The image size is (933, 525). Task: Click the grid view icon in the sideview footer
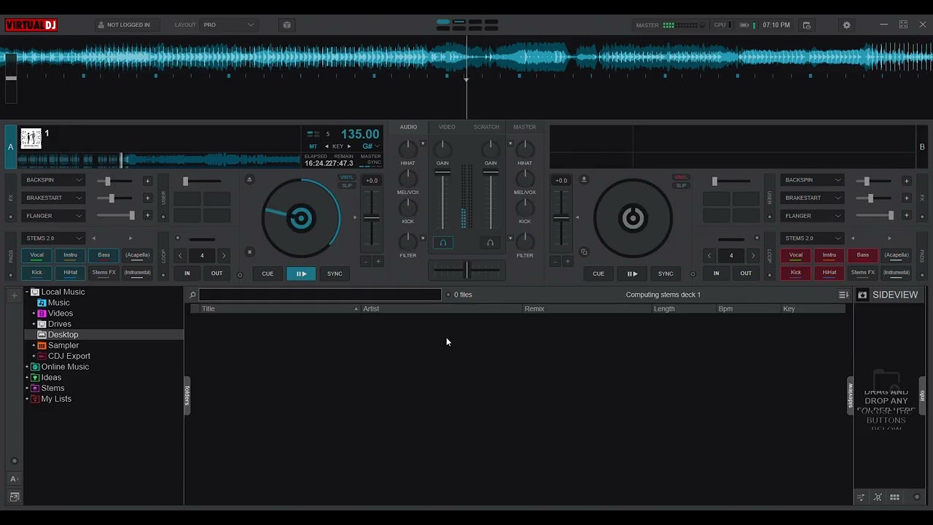[x=894, y=497]
